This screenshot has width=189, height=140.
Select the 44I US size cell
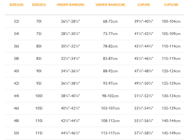[16, 96]
